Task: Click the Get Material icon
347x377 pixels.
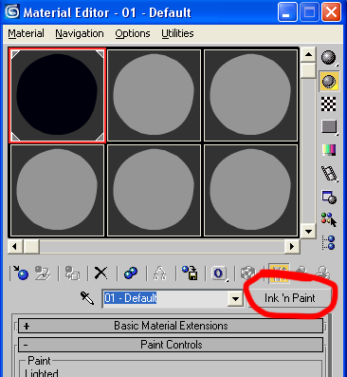Action: click(x=20, y=273)
